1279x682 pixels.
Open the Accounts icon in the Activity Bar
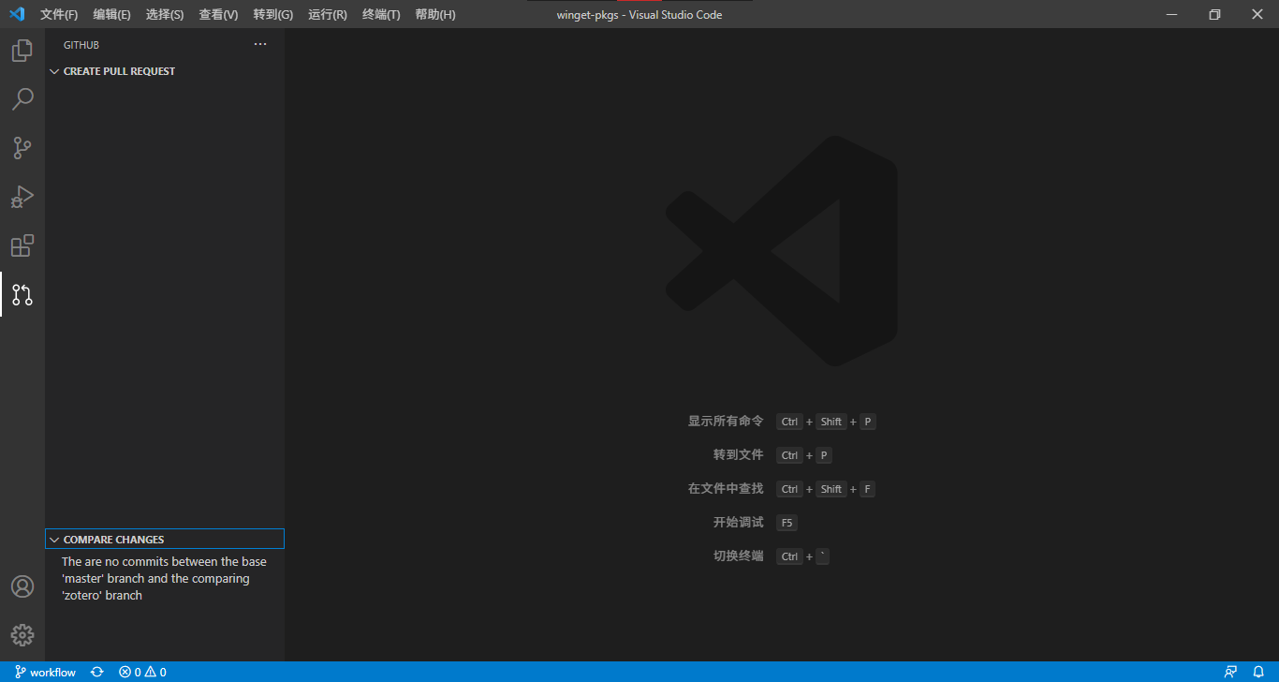(22, 586)
